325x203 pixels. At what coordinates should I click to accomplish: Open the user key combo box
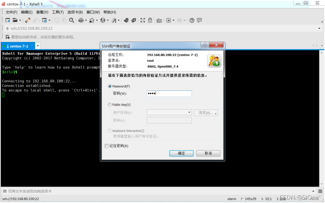[169, 113]
